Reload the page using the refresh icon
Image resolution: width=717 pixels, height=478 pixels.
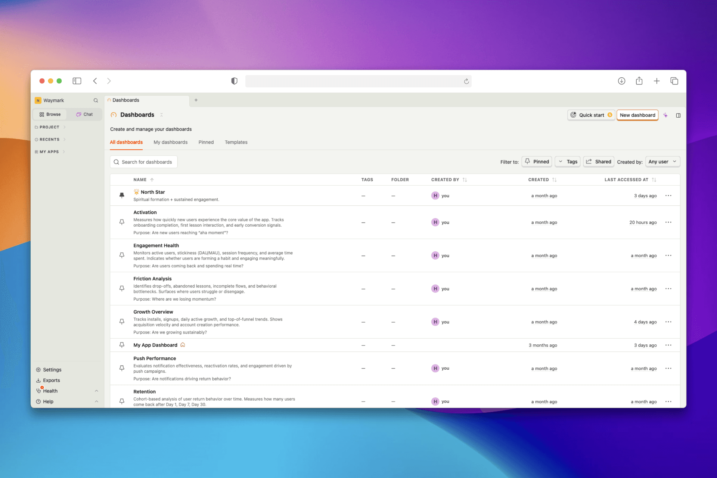(x=466, y=81)
